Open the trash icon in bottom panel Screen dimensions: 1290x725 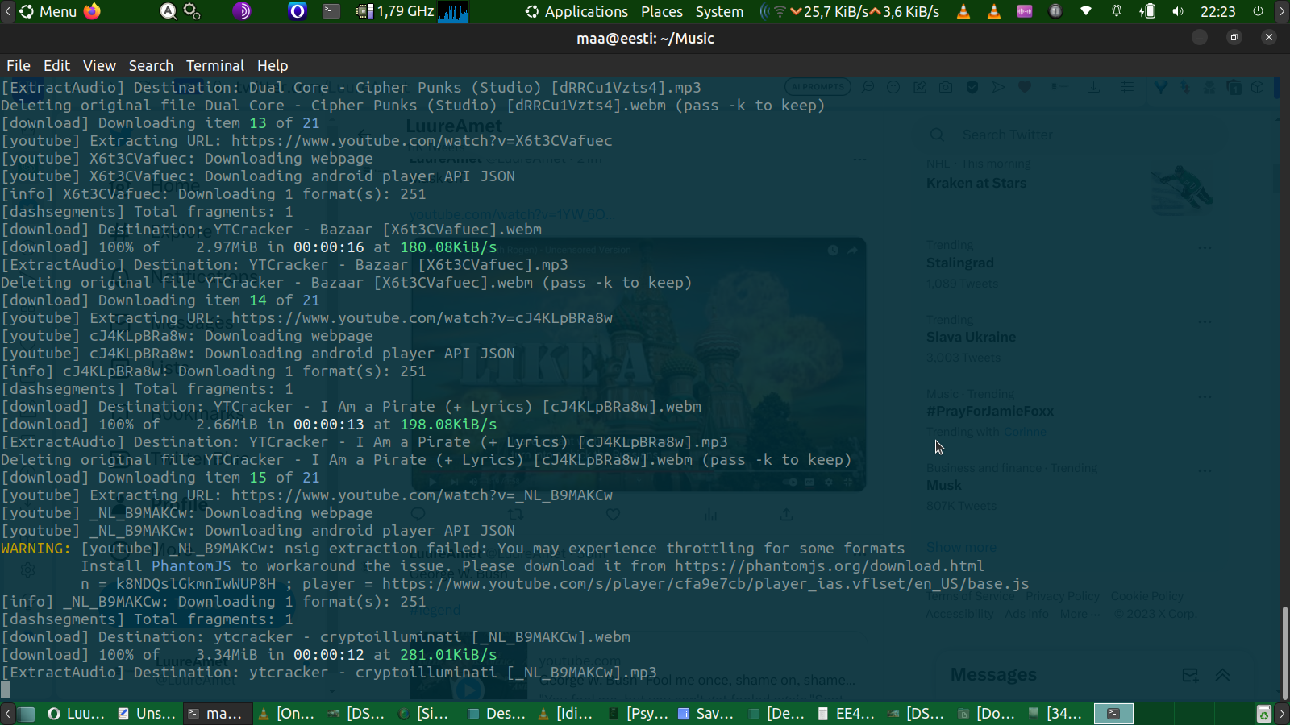(1263, 714)
